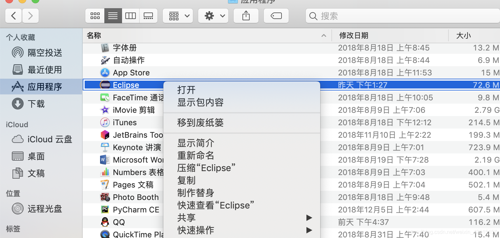
Task: Open 文稿 in the sidebar
Action: pos(41,173)
